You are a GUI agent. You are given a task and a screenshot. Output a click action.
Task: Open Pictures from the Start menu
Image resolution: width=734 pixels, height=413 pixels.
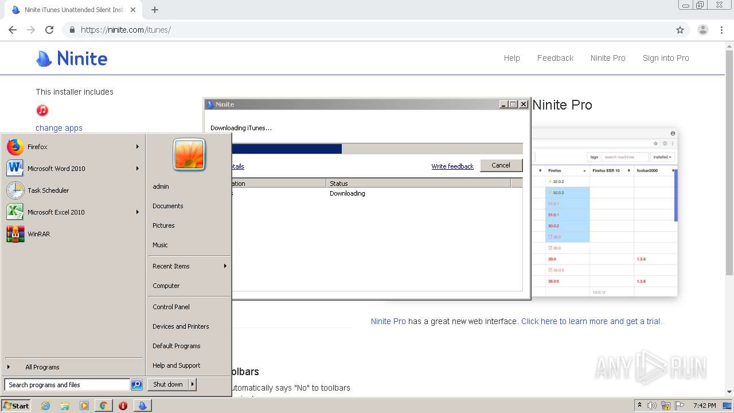163,225
